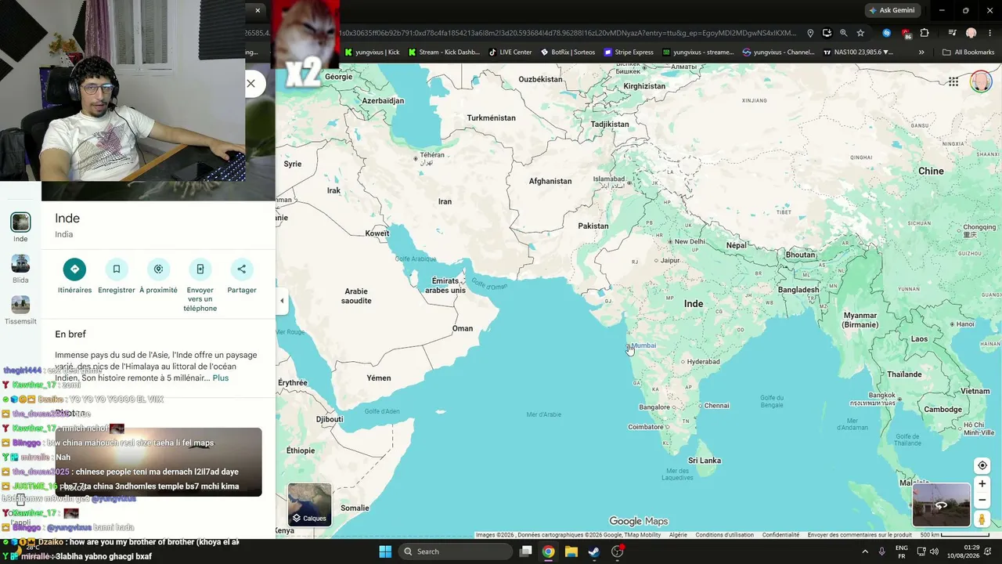Screen dimensions: 1002x564
Task: Open Task View on taskbar
Action: pos(526,551)
